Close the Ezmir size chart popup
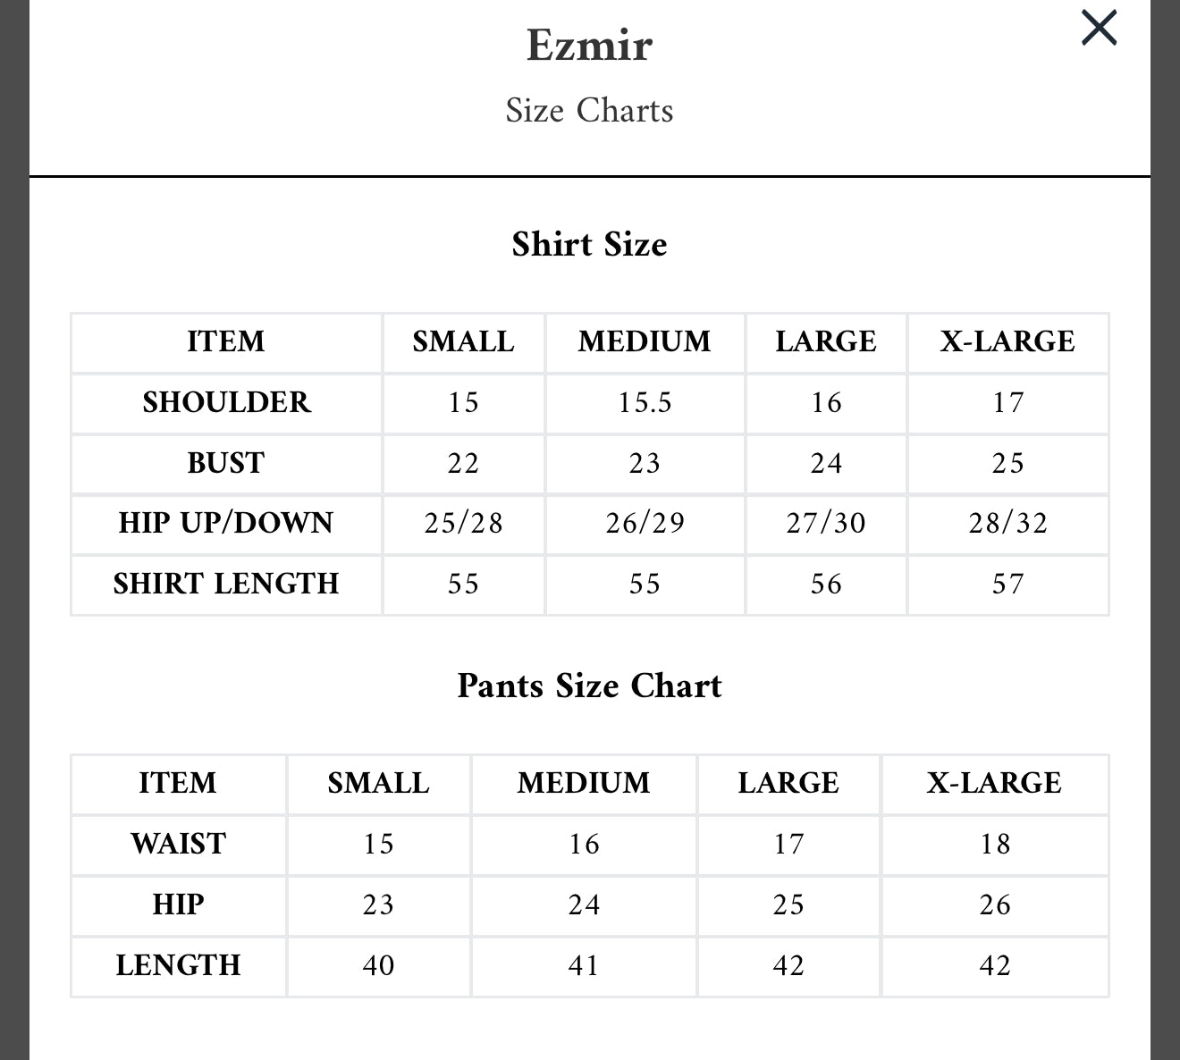The image size is (1180, 1060). point(1099,28)
